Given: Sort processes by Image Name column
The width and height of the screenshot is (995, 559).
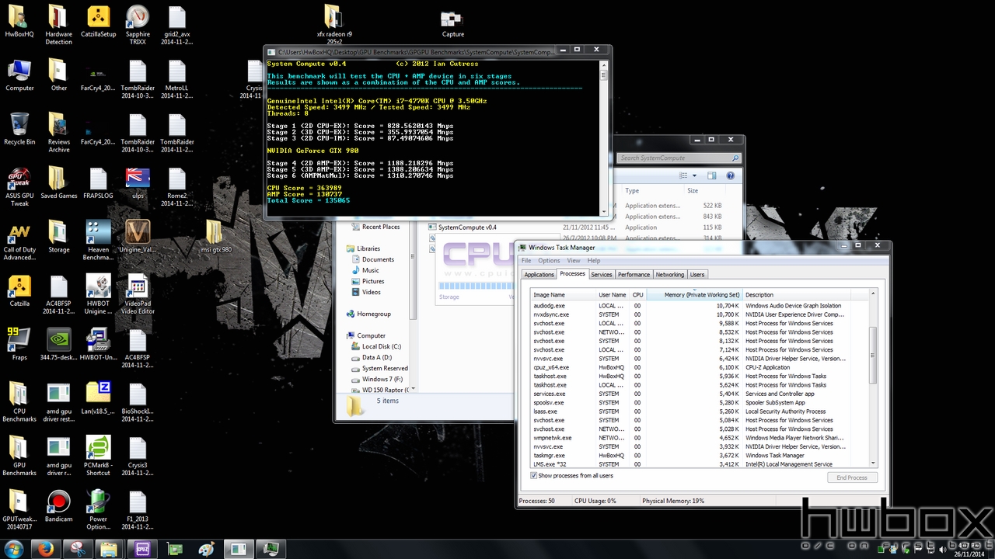Looking at the screenshot, I should tap(564, 295).
